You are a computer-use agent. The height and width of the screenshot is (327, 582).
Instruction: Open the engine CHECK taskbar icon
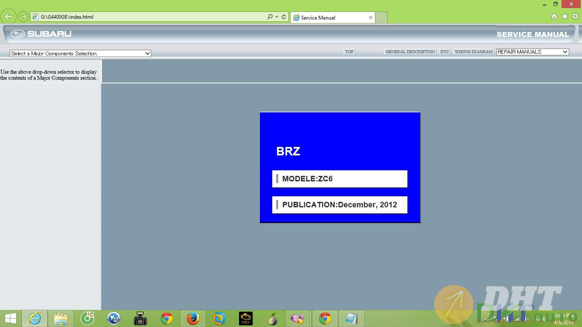pyautogui.click(x=246, y=318)
